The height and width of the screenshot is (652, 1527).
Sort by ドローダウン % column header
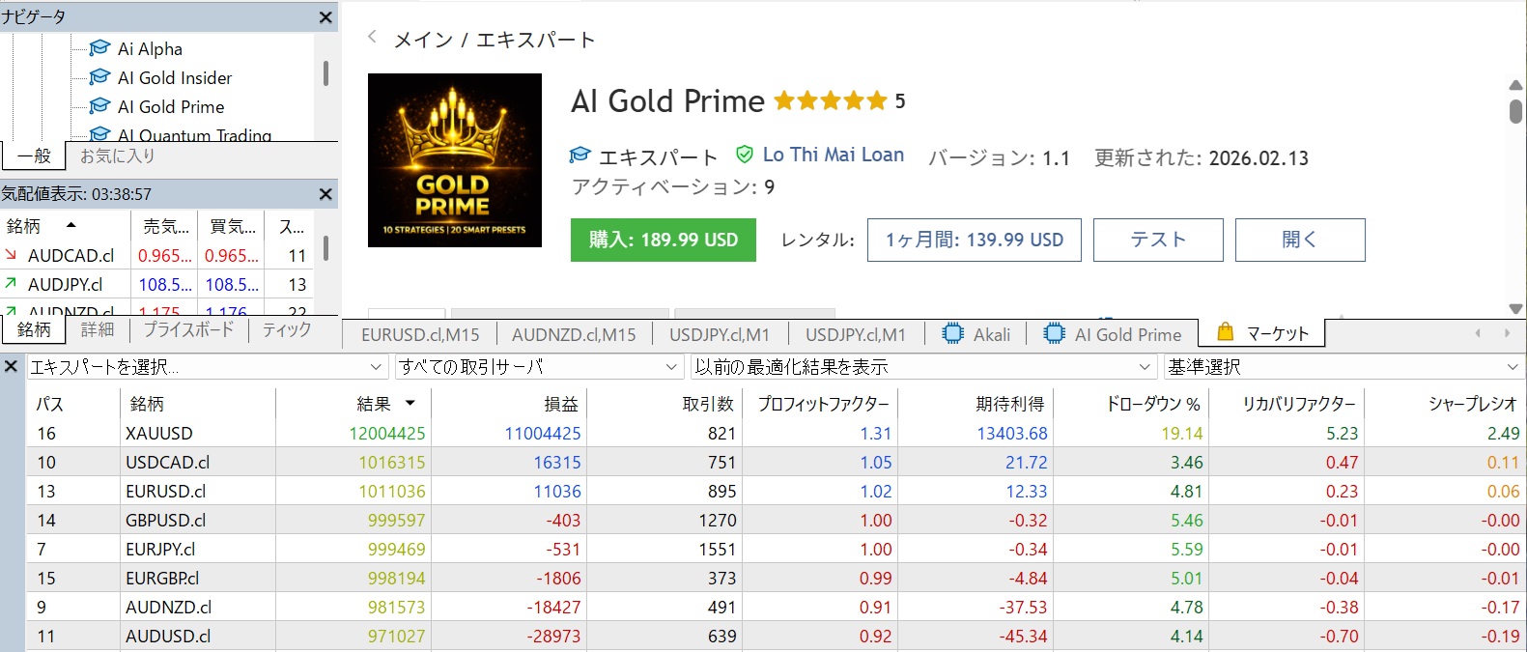pos(1131,404)
